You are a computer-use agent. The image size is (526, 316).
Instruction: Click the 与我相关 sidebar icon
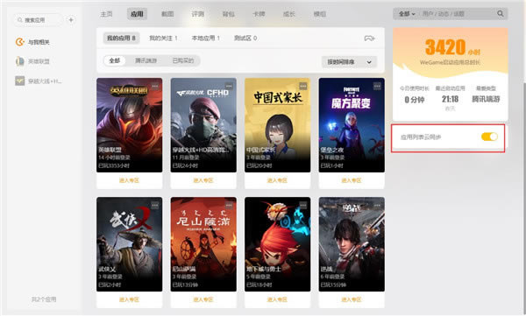point(20,42)
